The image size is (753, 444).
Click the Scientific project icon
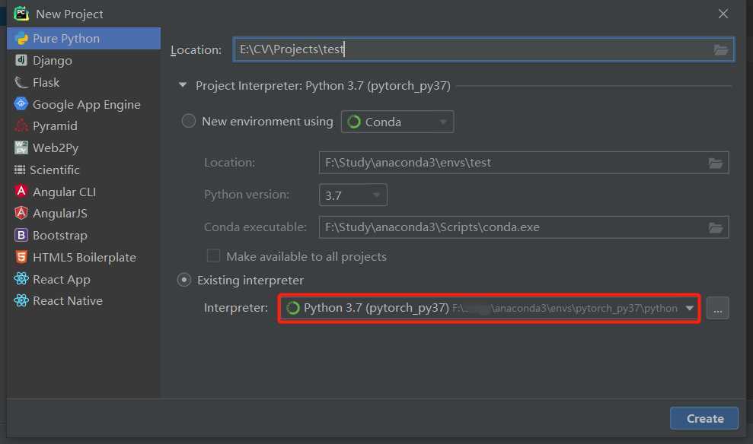[20, 170]
